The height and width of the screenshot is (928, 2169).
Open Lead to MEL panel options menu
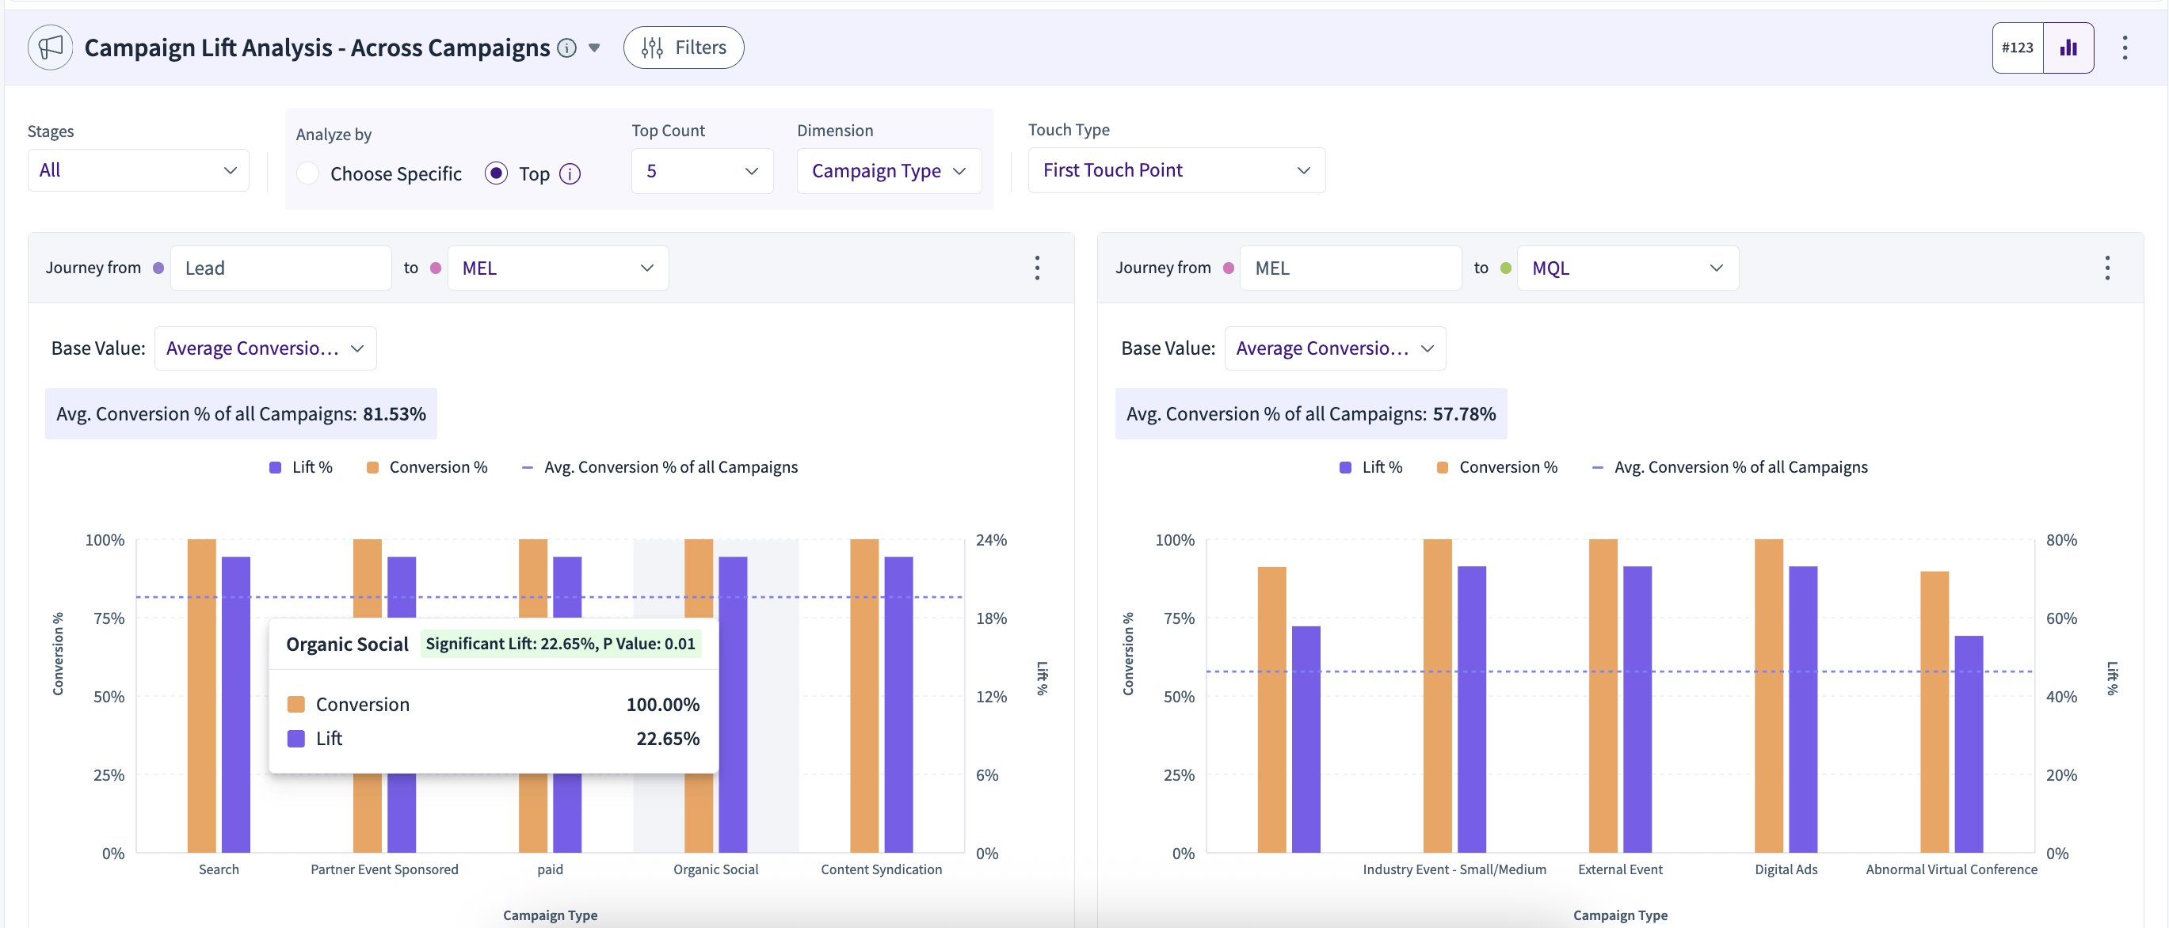click(1036, 268)
